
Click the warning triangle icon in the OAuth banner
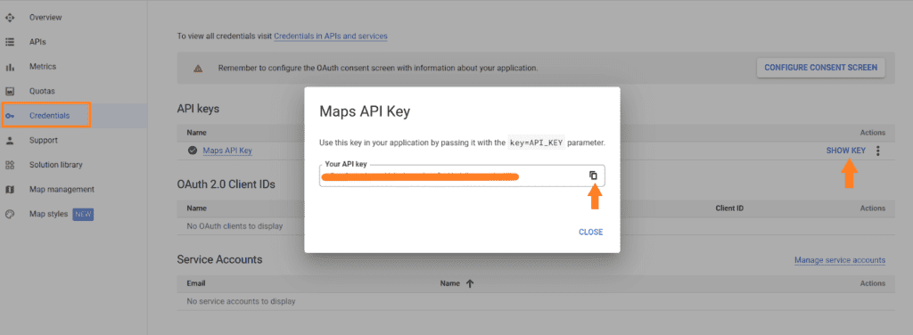click(x=198, y=68)
